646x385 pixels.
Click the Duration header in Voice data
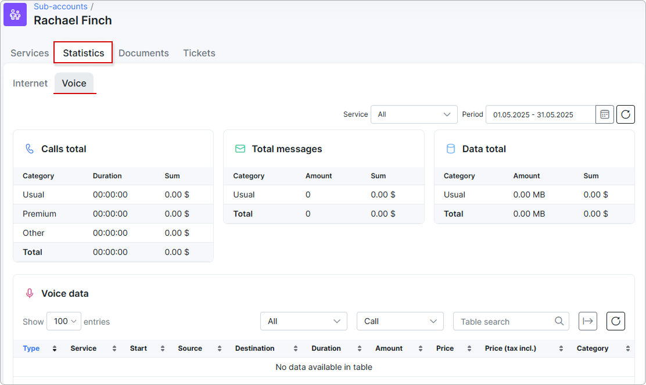point(326,348)
